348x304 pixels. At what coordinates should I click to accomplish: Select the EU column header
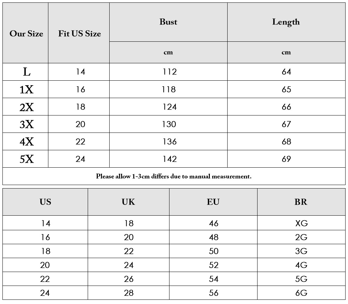click(213, 202)
